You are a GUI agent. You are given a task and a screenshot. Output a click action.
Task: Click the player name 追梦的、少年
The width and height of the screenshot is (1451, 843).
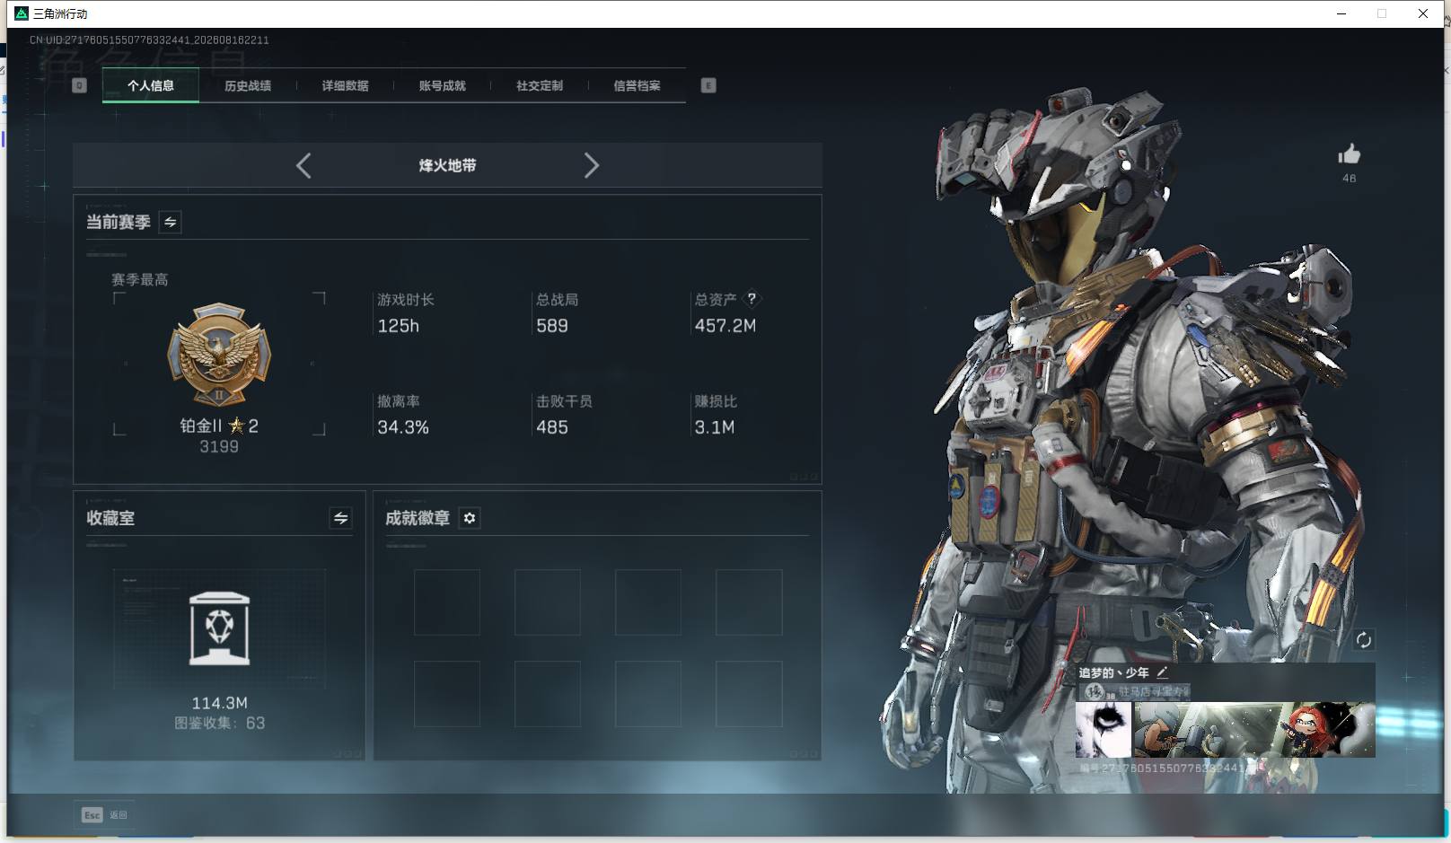(x=1113, y=672)
